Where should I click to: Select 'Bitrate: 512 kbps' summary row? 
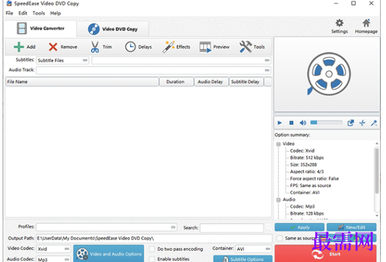click(306, 157)
